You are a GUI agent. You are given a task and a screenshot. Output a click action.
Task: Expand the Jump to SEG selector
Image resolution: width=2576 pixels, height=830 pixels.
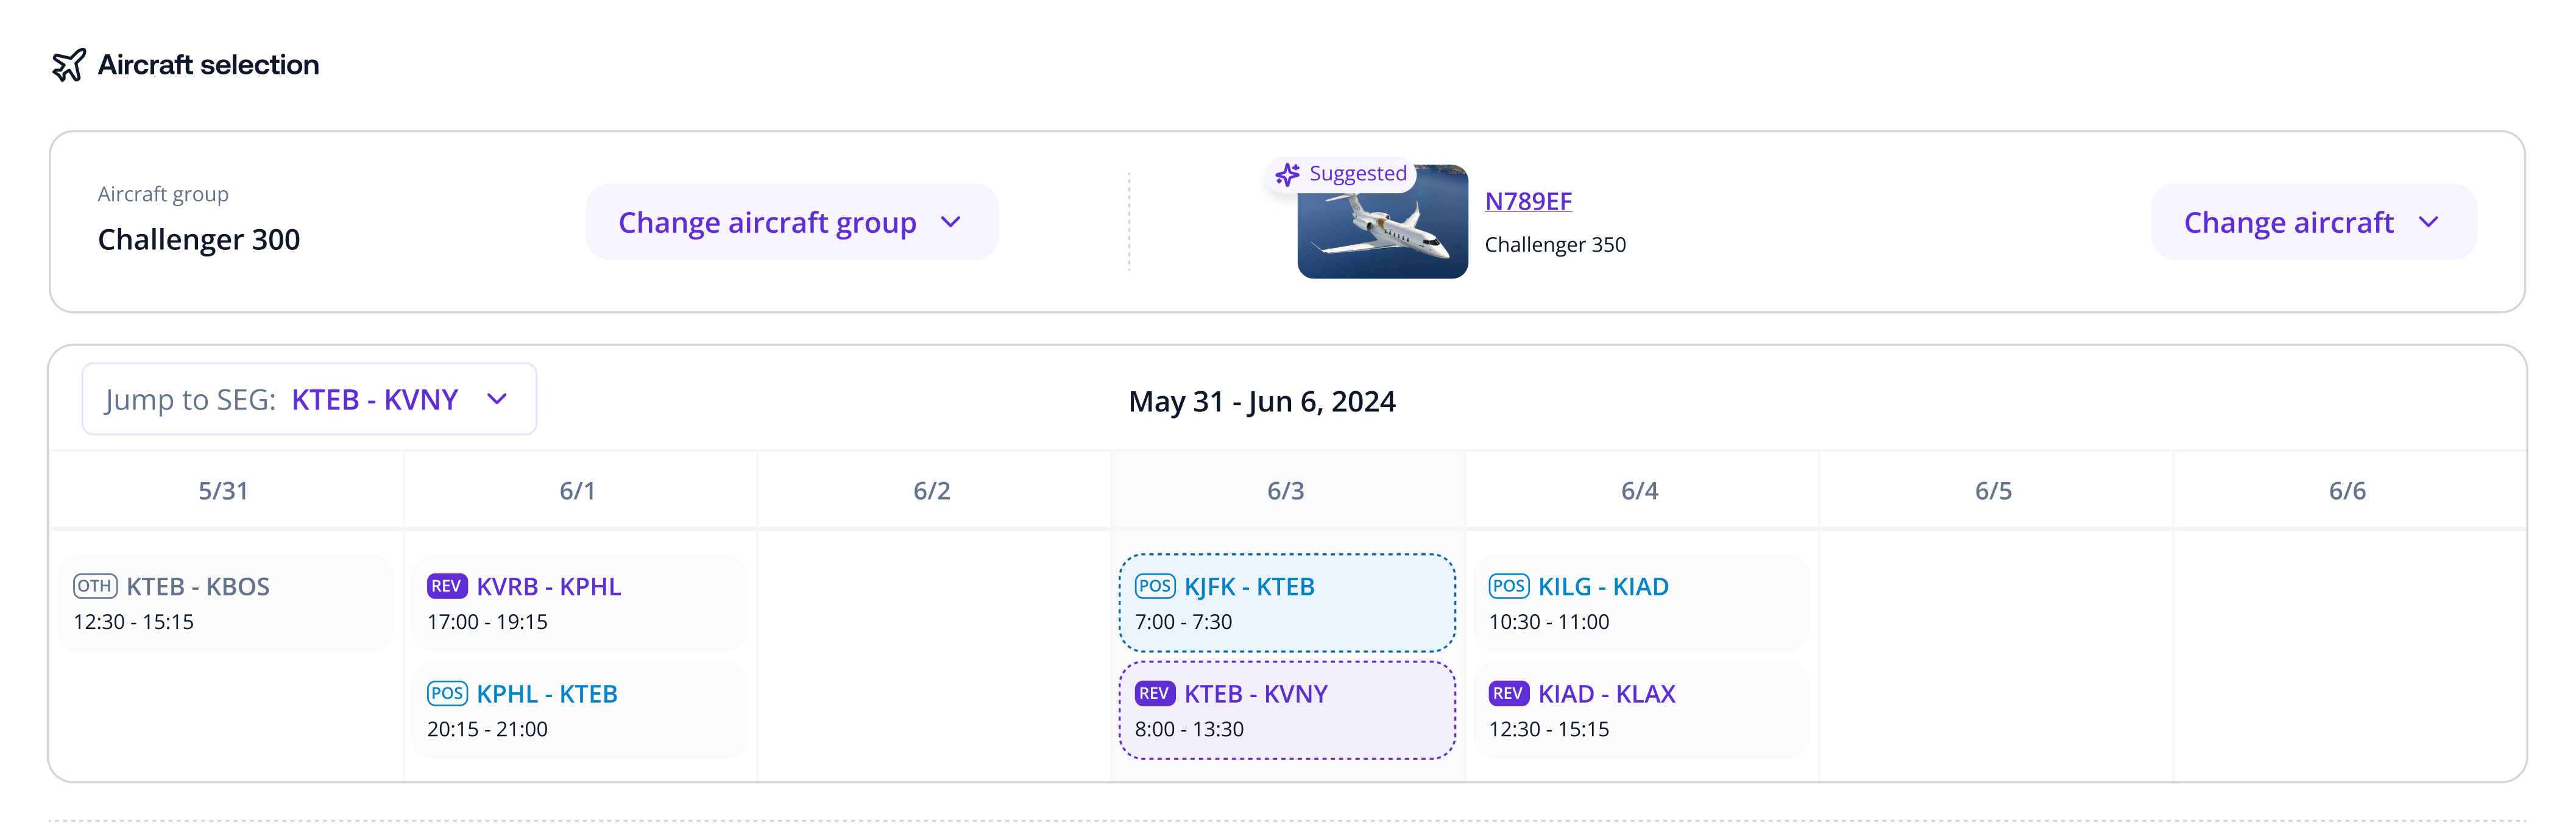point(309,399)
